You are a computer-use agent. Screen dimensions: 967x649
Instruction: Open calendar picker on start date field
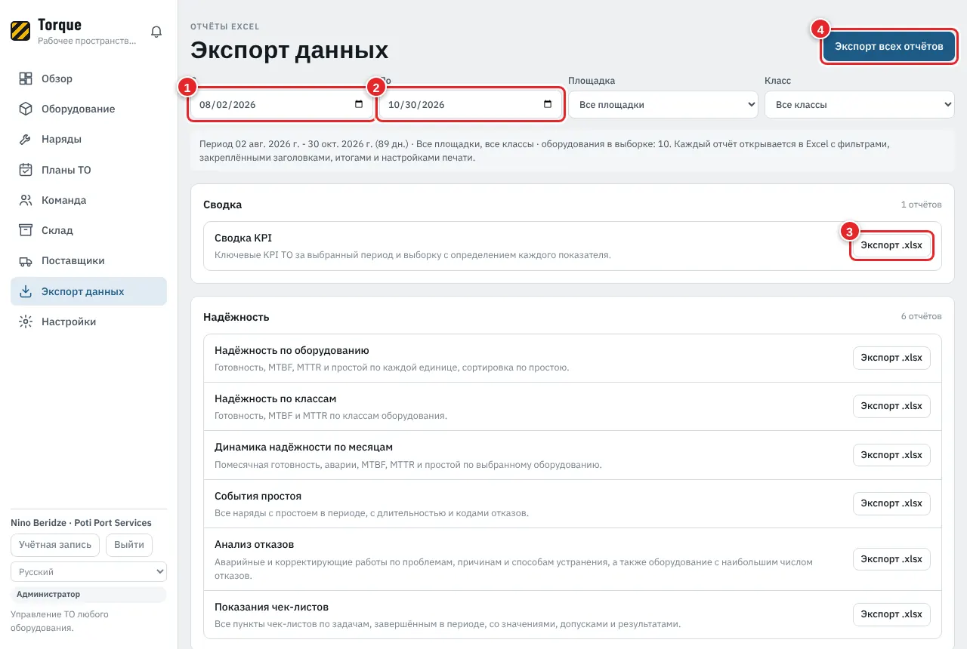pyautogui.click(x=359, y=105)
